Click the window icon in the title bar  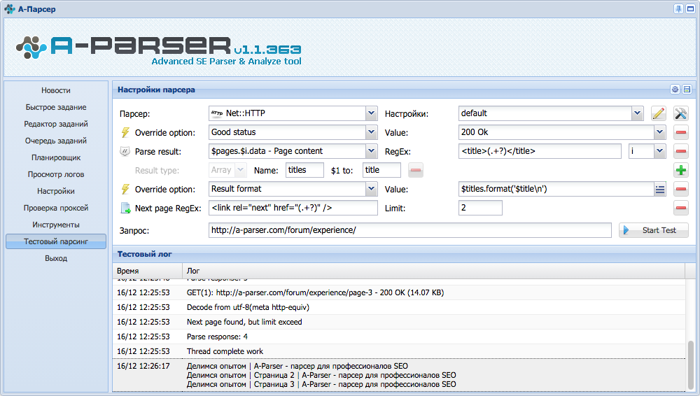690,9
